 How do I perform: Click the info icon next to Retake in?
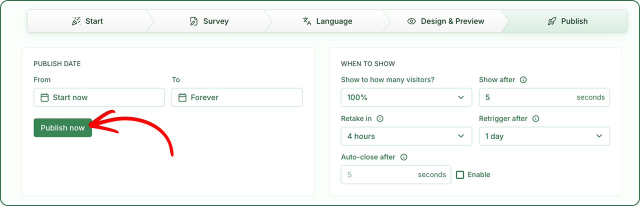coord(379,119)
